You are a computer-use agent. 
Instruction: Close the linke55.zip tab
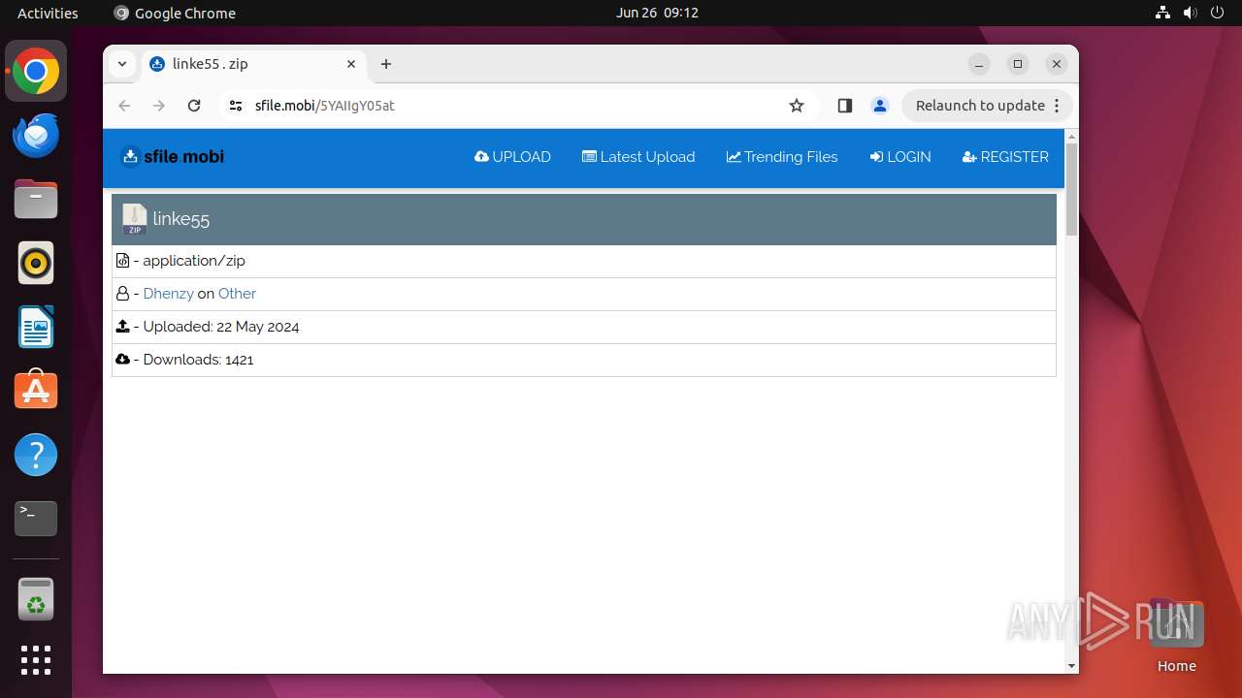coord(351,64)
